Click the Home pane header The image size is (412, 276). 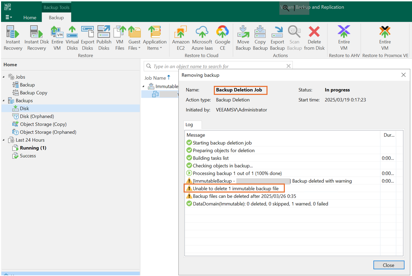pyautogui.click(x=10, y=65)
